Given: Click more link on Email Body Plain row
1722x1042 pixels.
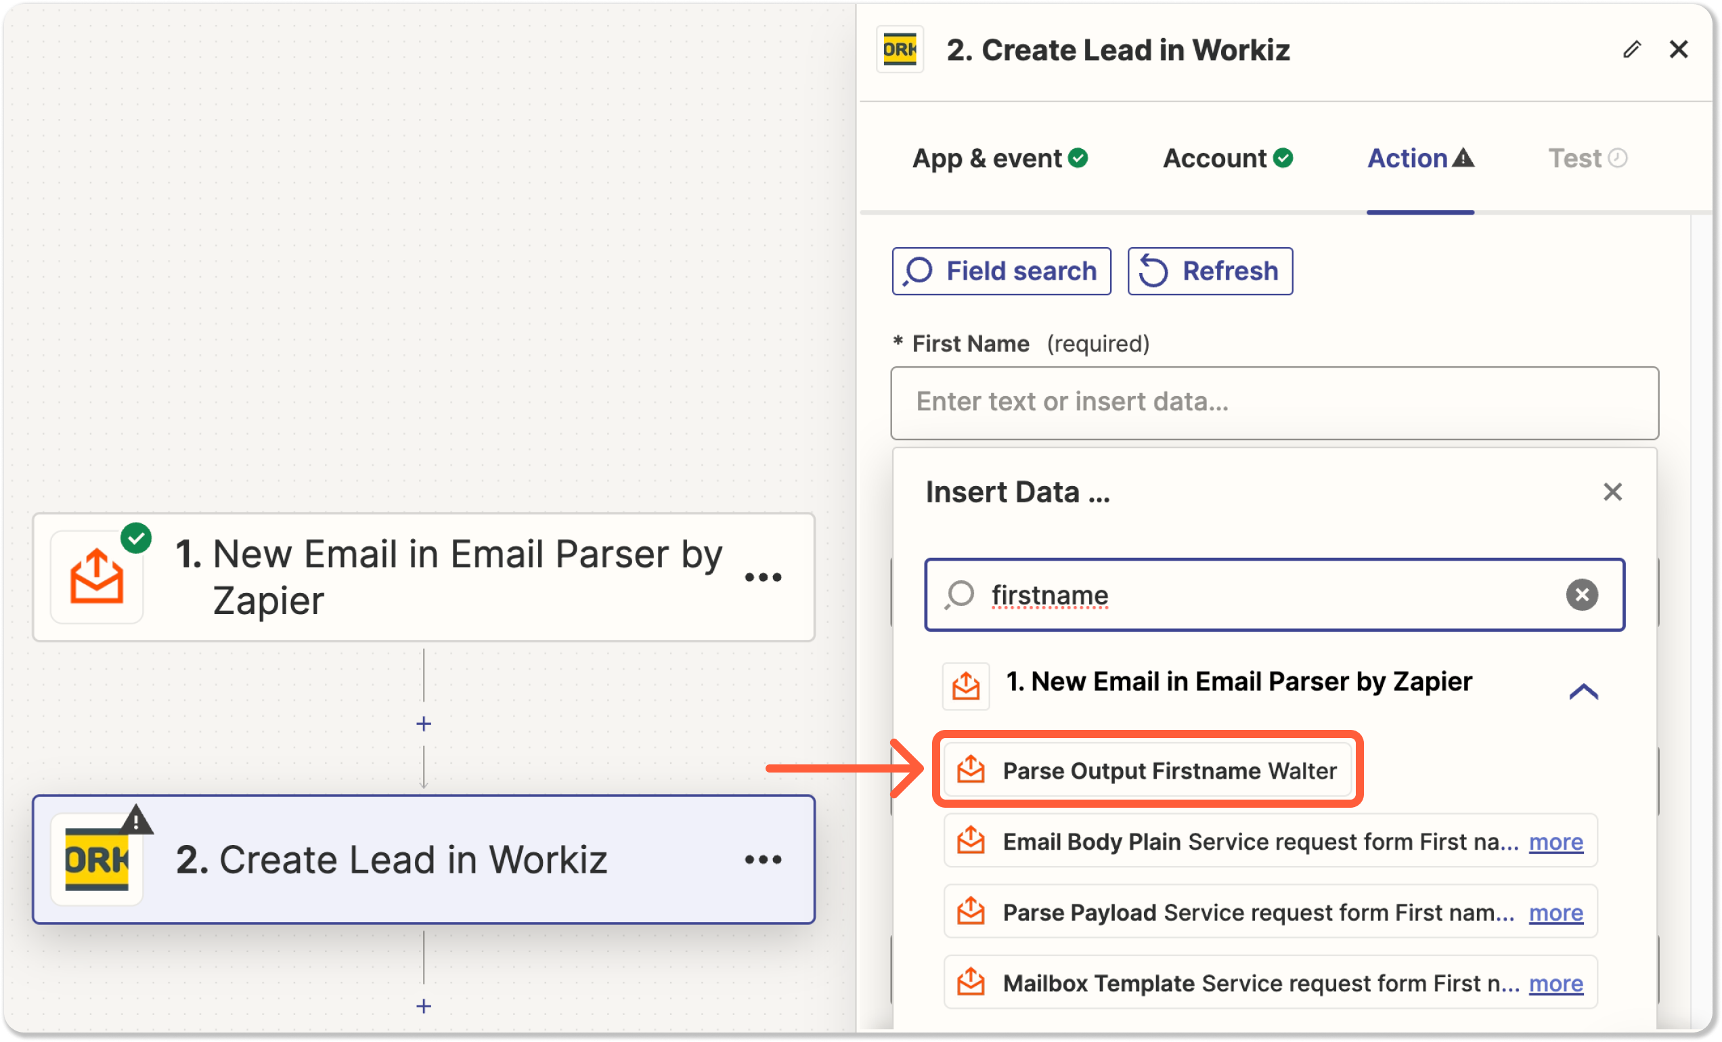Looking at the screenshot, I should pyautogui.click(x=1555, y=842).
